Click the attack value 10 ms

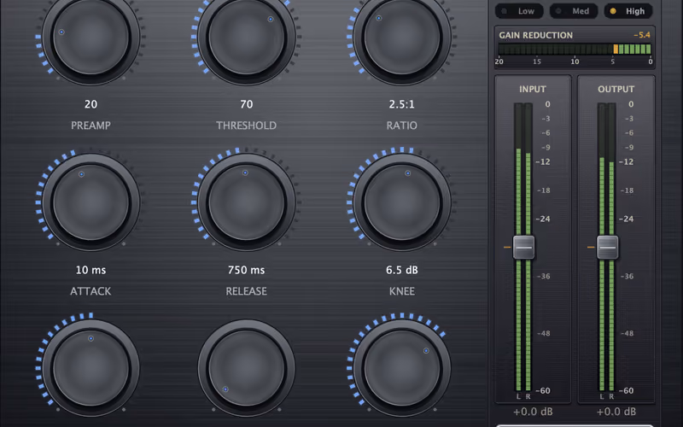point(90,270)
